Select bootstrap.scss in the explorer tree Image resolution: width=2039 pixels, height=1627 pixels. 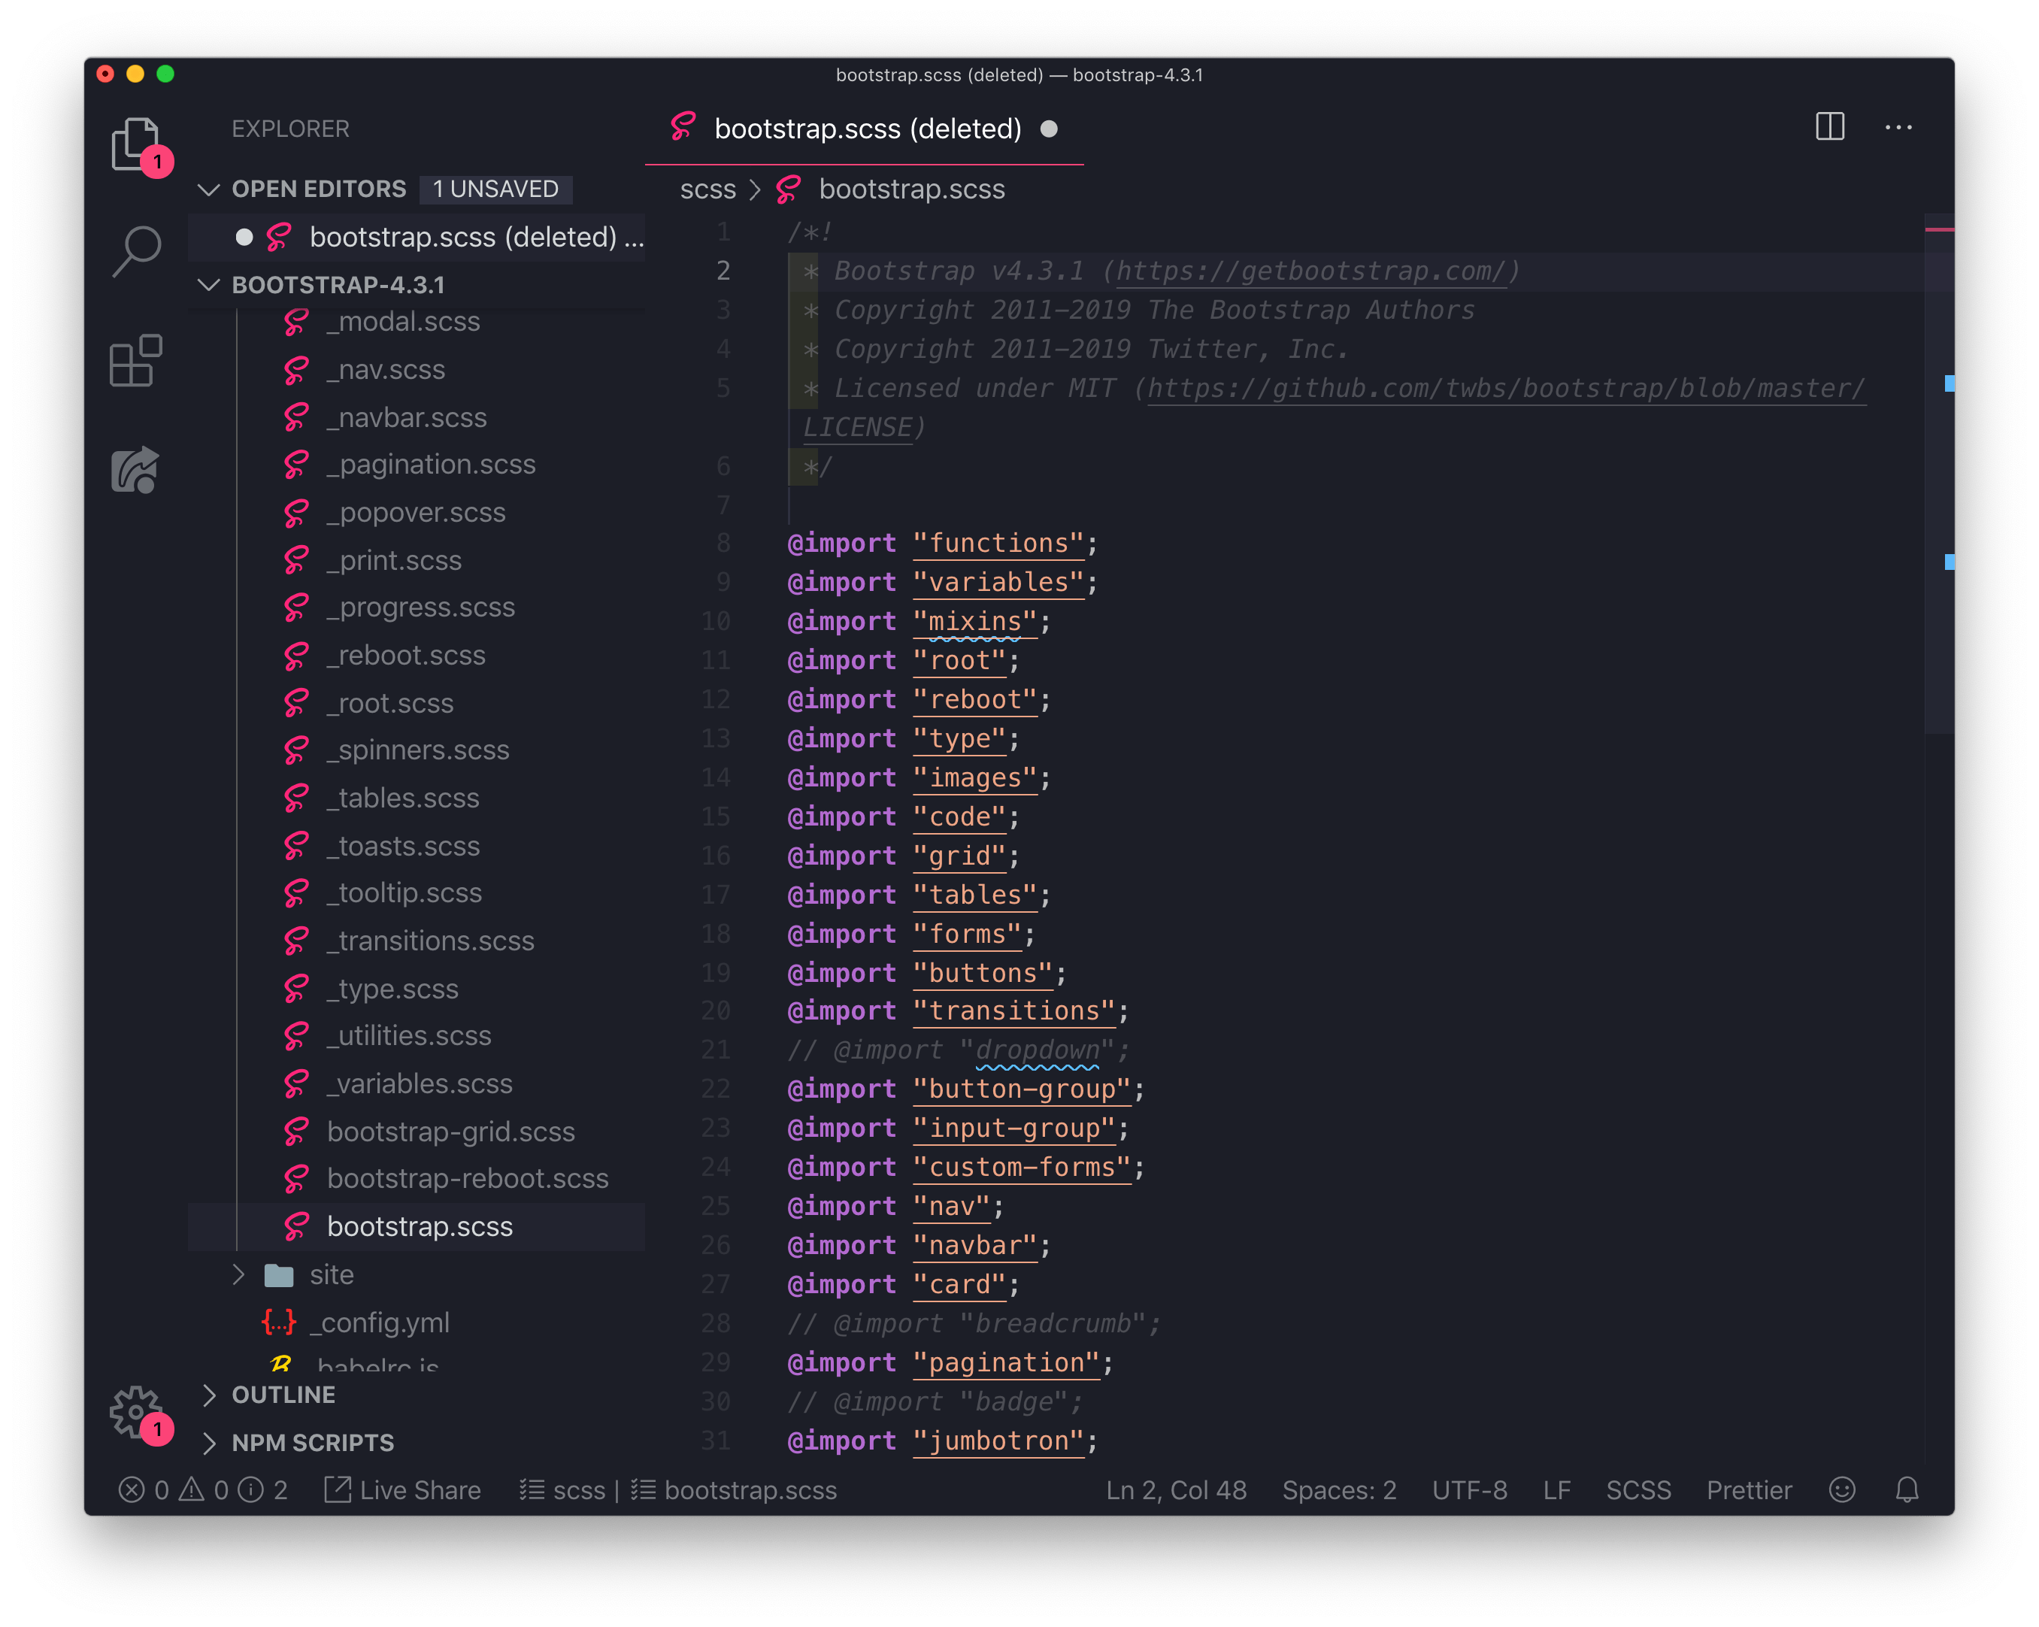click(x=417, y=1226)
